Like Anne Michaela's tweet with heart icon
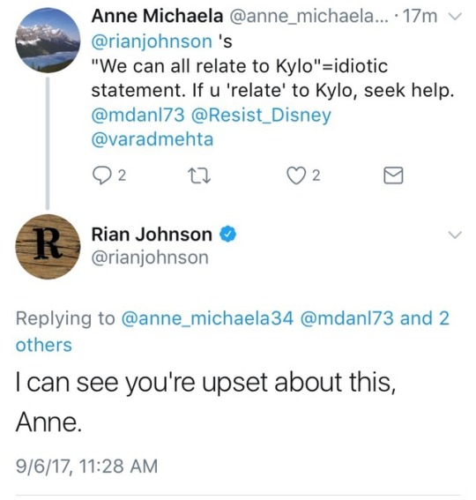Screen dimensions: 476x500 click(x=295, y=176)
